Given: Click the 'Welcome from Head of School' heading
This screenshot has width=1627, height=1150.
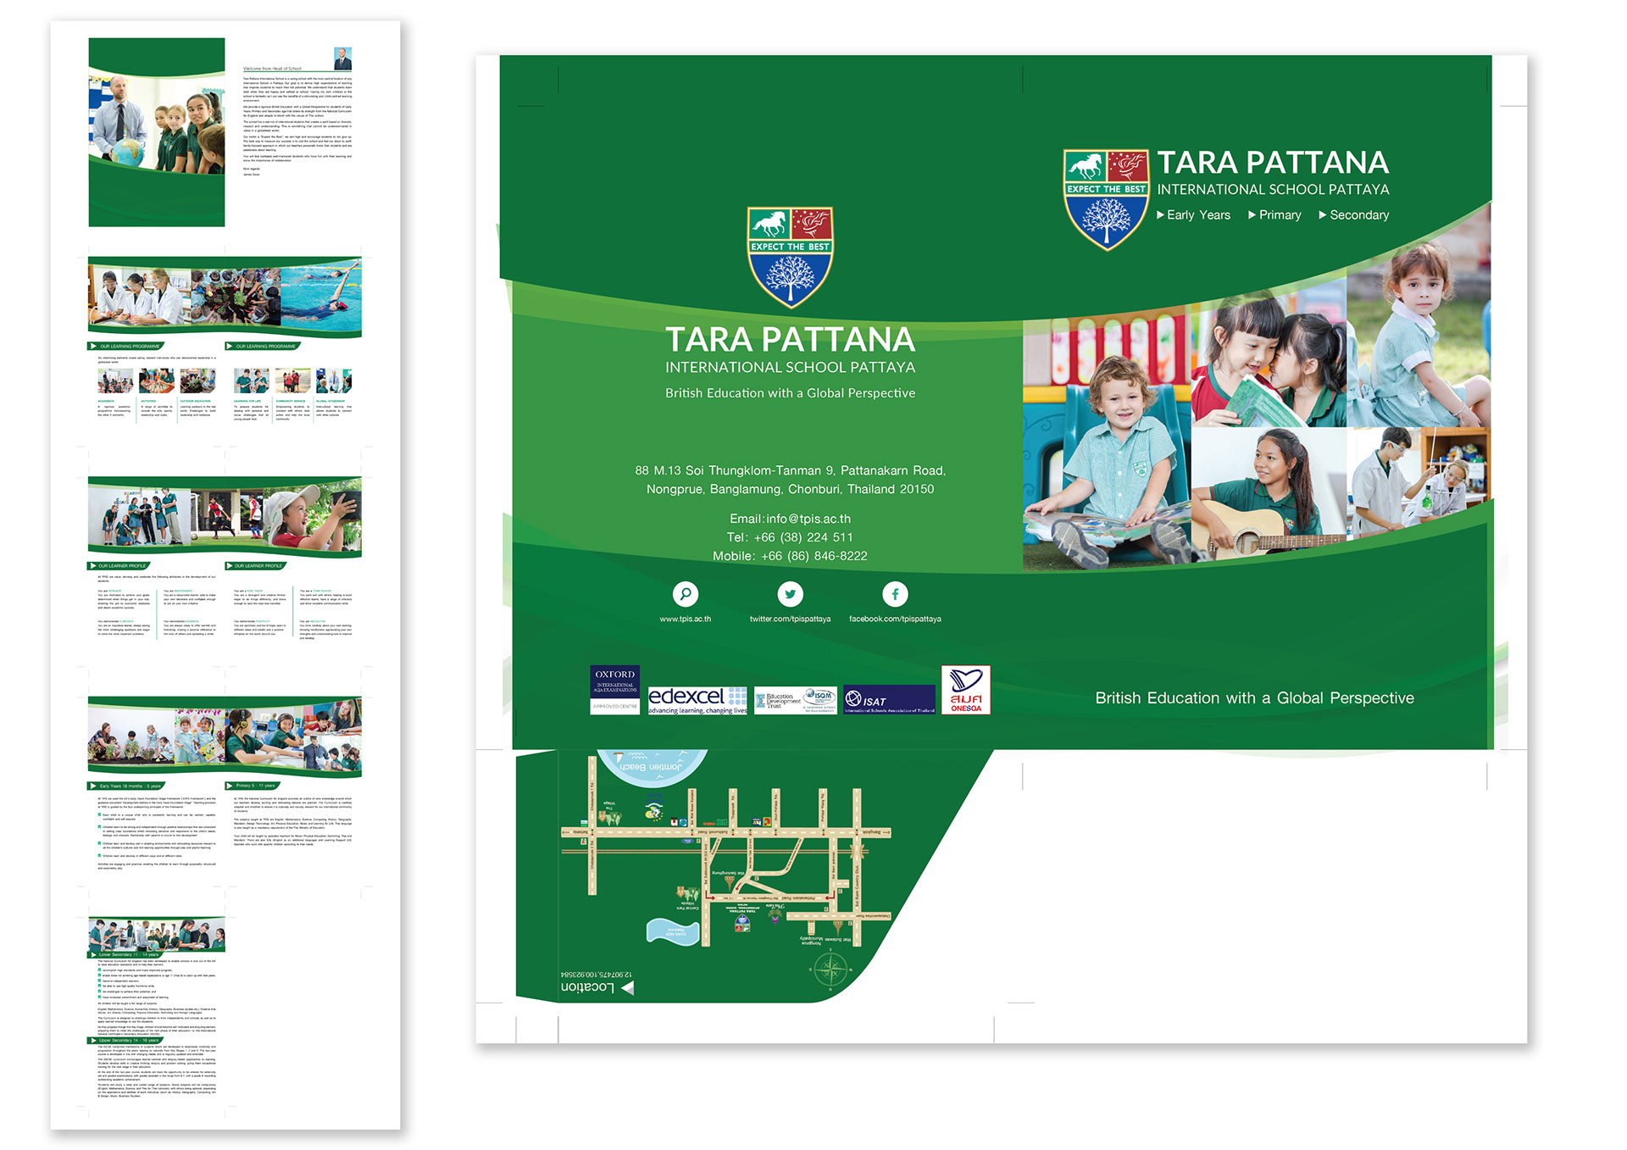Looking at the screenshot, I should [272, 69].
